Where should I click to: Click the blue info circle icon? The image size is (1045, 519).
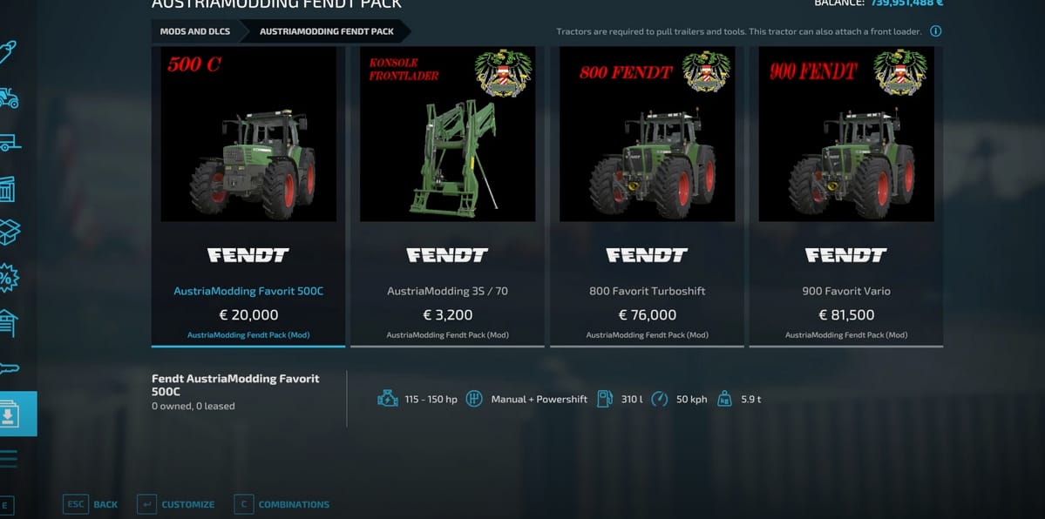[936, 31]
